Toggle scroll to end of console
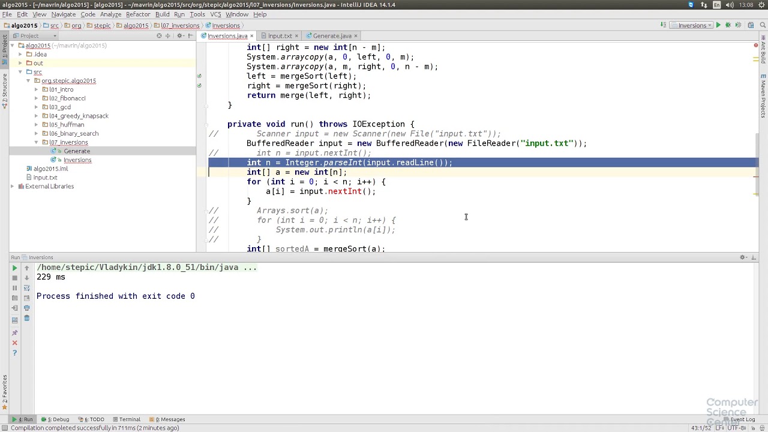Viewport: 768px width, 432px height. (26, 298)
